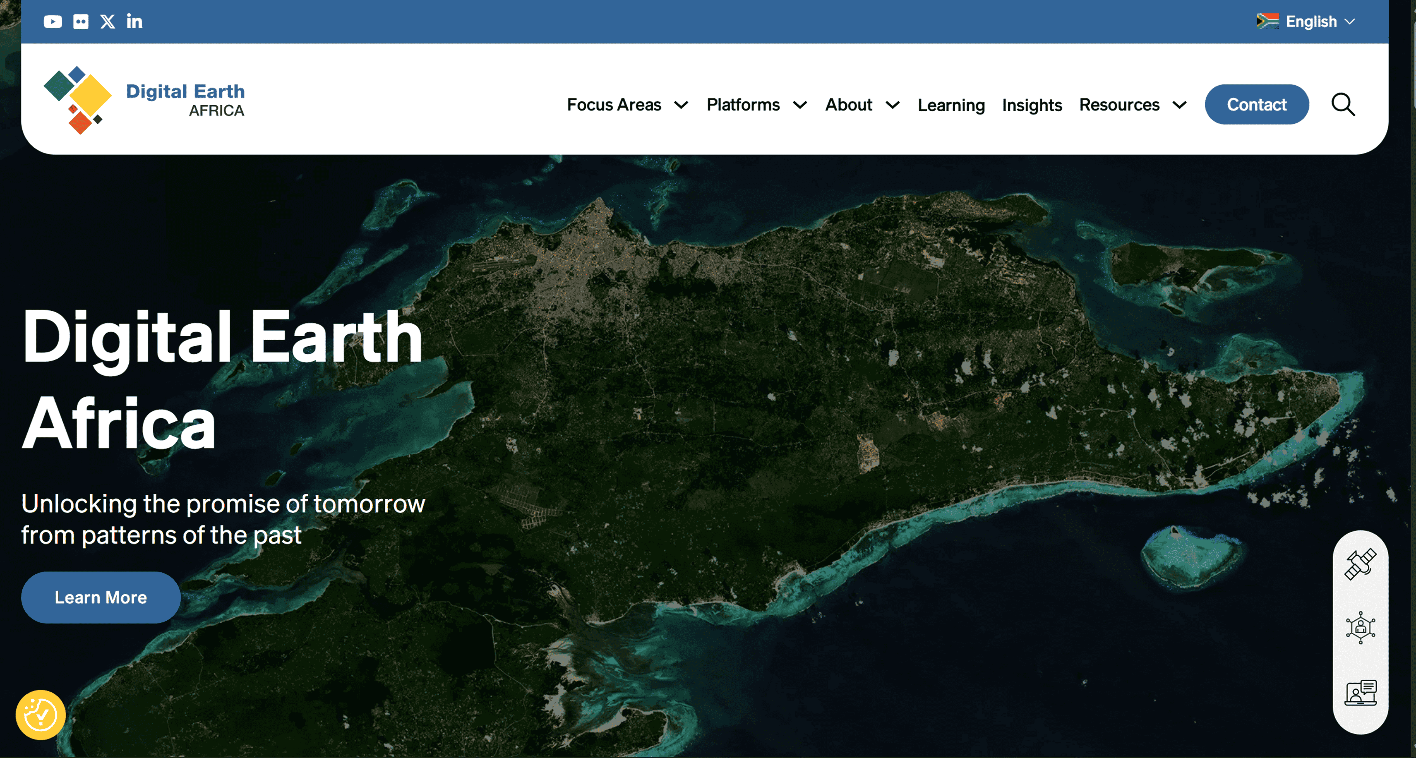Open the Learning menu item
The height and width of the screenshot is (758, 1416).
(x=951, y=105)
